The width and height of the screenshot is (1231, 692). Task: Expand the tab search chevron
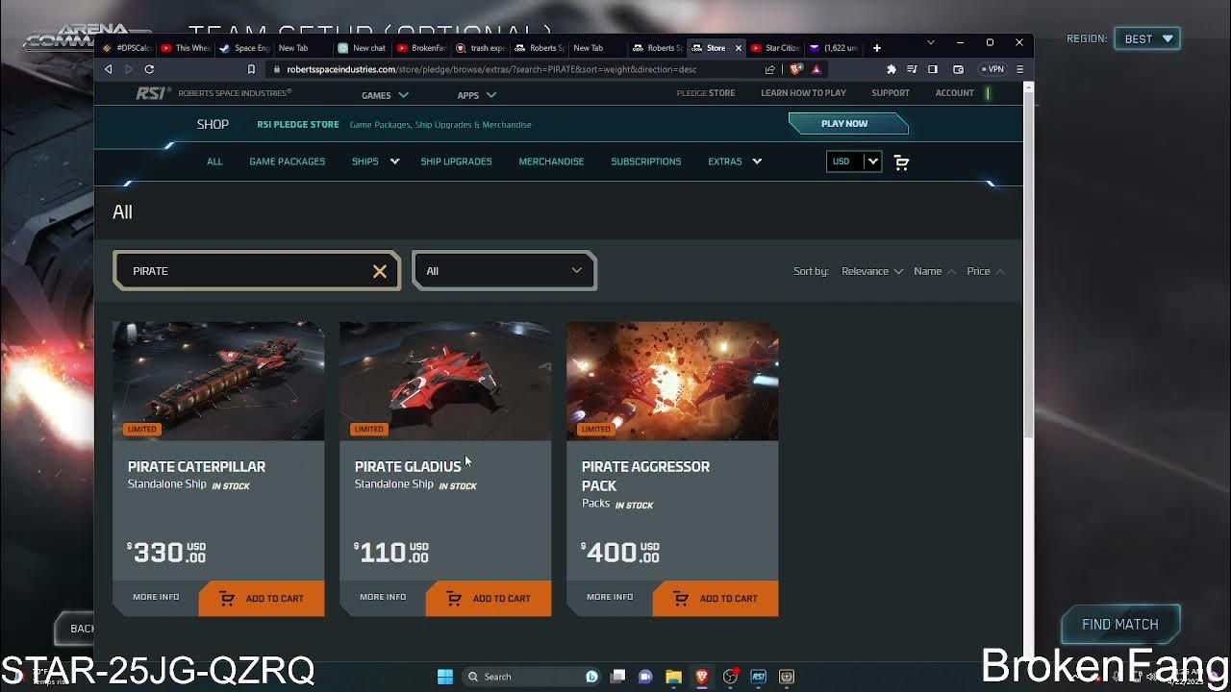(930, 43)
